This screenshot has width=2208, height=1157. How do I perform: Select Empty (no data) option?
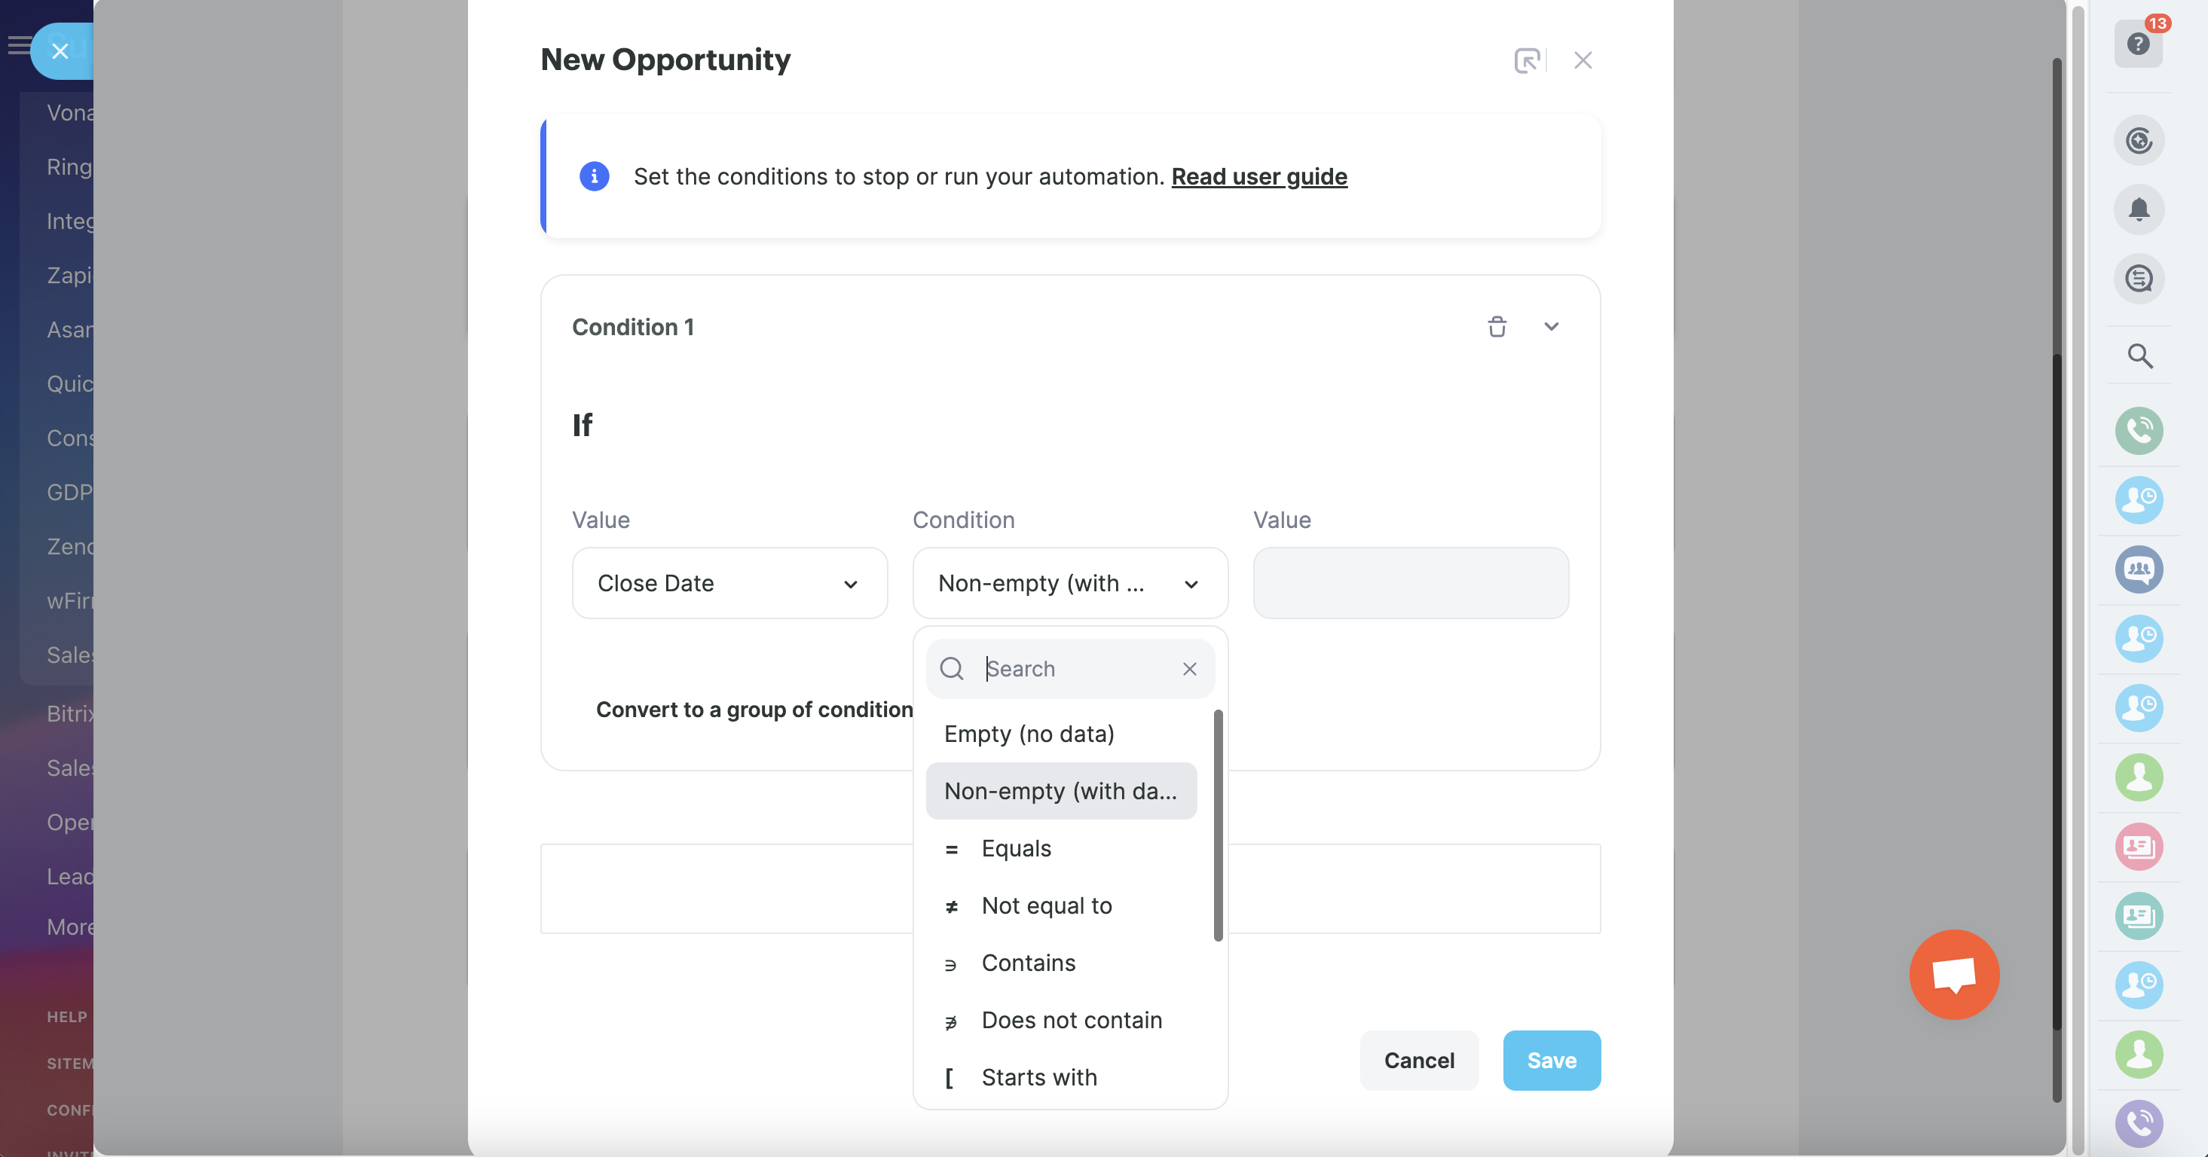coord(1029,734)
